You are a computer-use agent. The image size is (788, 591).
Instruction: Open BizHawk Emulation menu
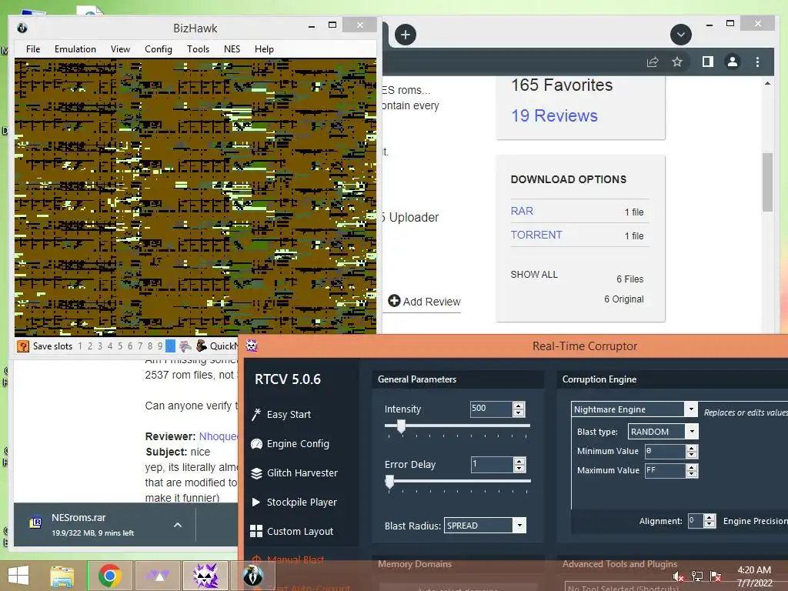point(75,48)
